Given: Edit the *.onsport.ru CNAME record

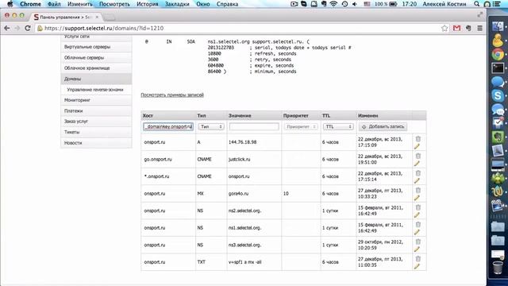Looking at the screenshot, I should coord(417,181).
